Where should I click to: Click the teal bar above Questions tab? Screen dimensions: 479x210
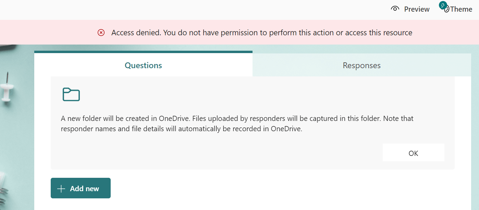143,52
